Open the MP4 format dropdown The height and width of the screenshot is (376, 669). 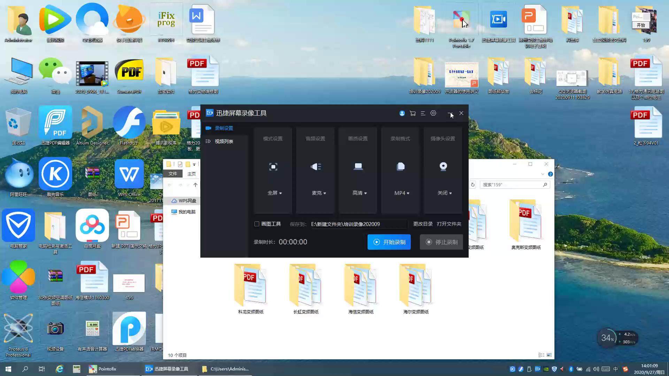pyautogui.click(x=402, y=193)
